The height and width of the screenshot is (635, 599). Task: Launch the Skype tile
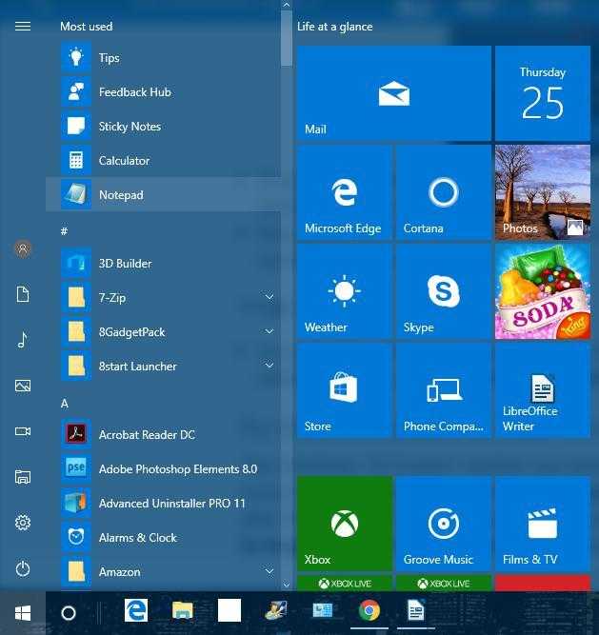pos(444,291)
